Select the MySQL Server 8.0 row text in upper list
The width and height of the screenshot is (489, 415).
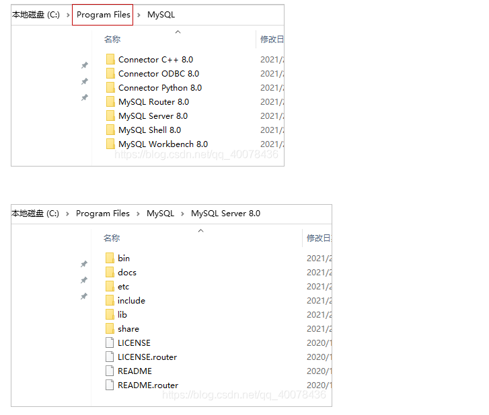pos(153,116)
